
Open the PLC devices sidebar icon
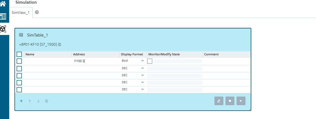[3, 16]
